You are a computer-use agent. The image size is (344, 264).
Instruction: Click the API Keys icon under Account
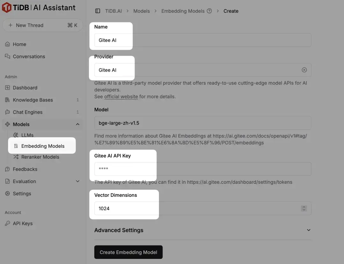tap(7, 223)
